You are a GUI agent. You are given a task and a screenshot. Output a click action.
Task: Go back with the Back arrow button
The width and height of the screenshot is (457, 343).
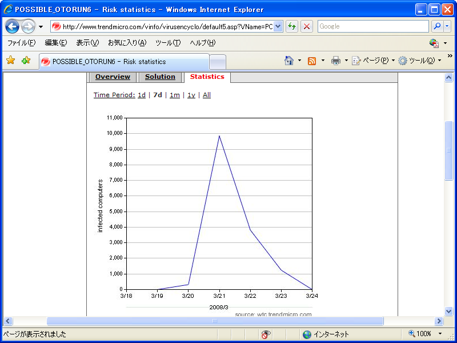pyautogui.click(x=12, y=27)
